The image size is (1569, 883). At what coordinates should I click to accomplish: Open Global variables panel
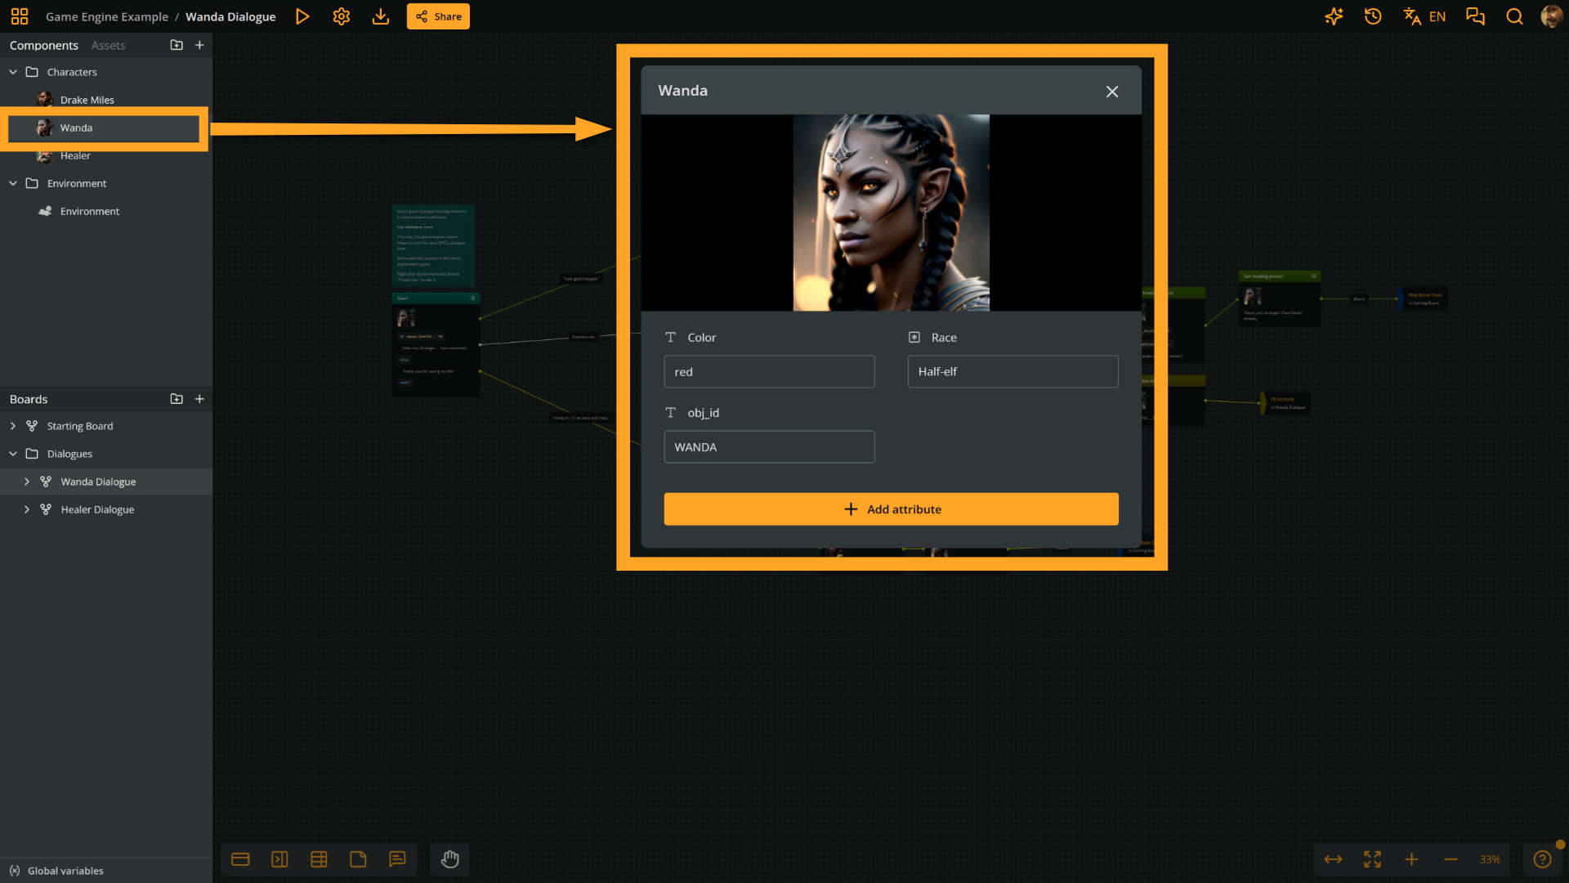[57, 871]
